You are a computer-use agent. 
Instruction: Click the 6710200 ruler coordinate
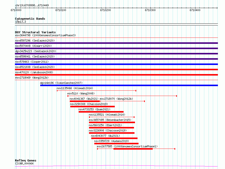[106, 10]
